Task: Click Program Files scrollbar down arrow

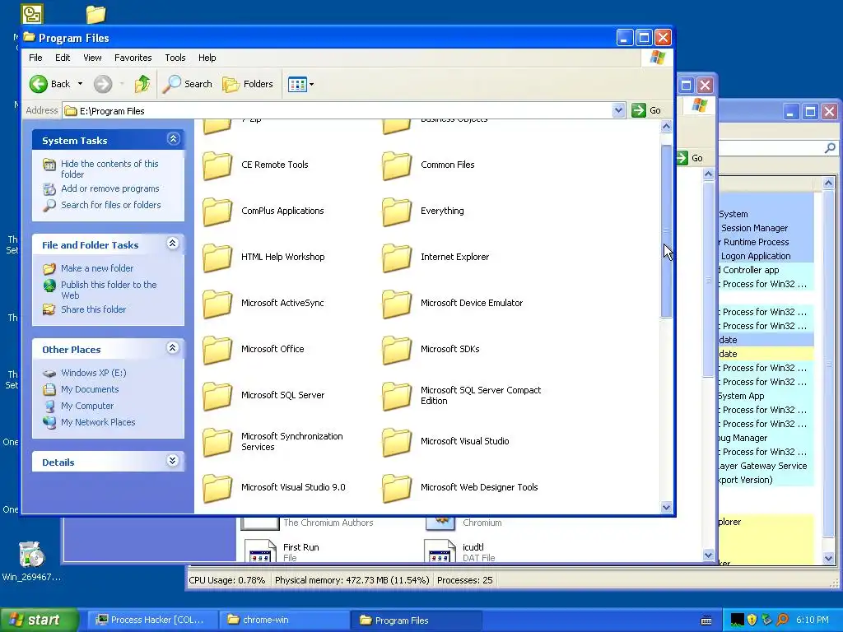Action: click(x=666, y=507)
